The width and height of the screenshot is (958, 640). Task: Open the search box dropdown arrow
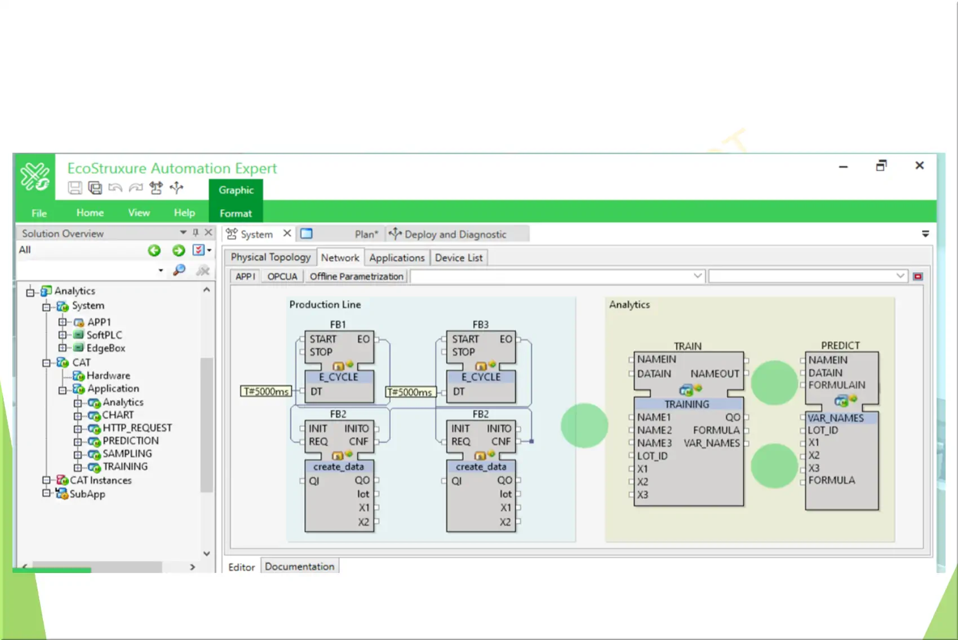[161, 271]
